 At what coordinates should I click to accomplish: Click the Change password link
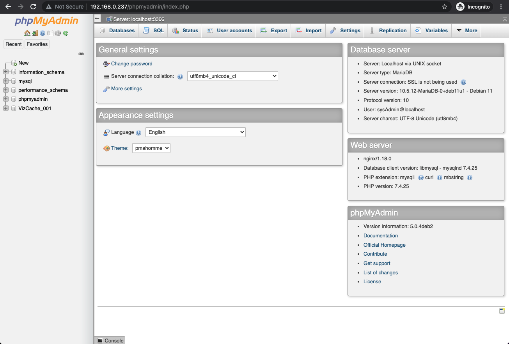(132, 64)
